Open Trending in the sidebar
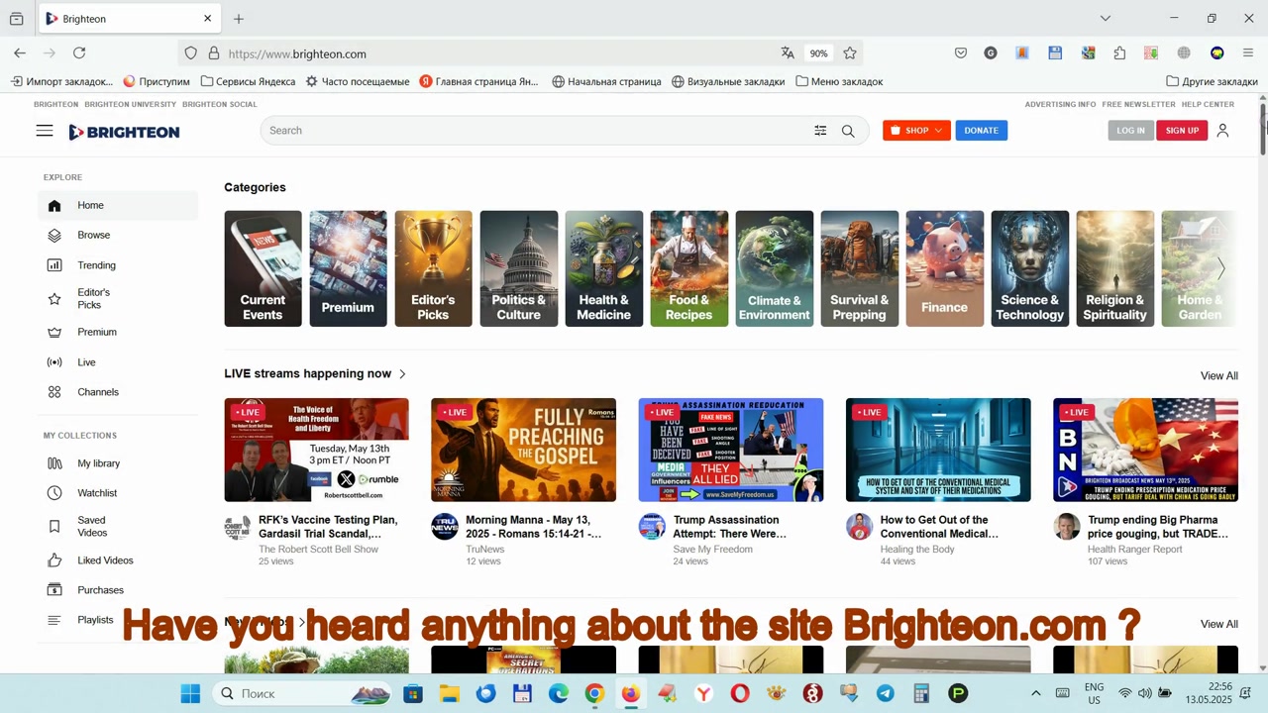The image size is (1268, 713). [96, 265]
